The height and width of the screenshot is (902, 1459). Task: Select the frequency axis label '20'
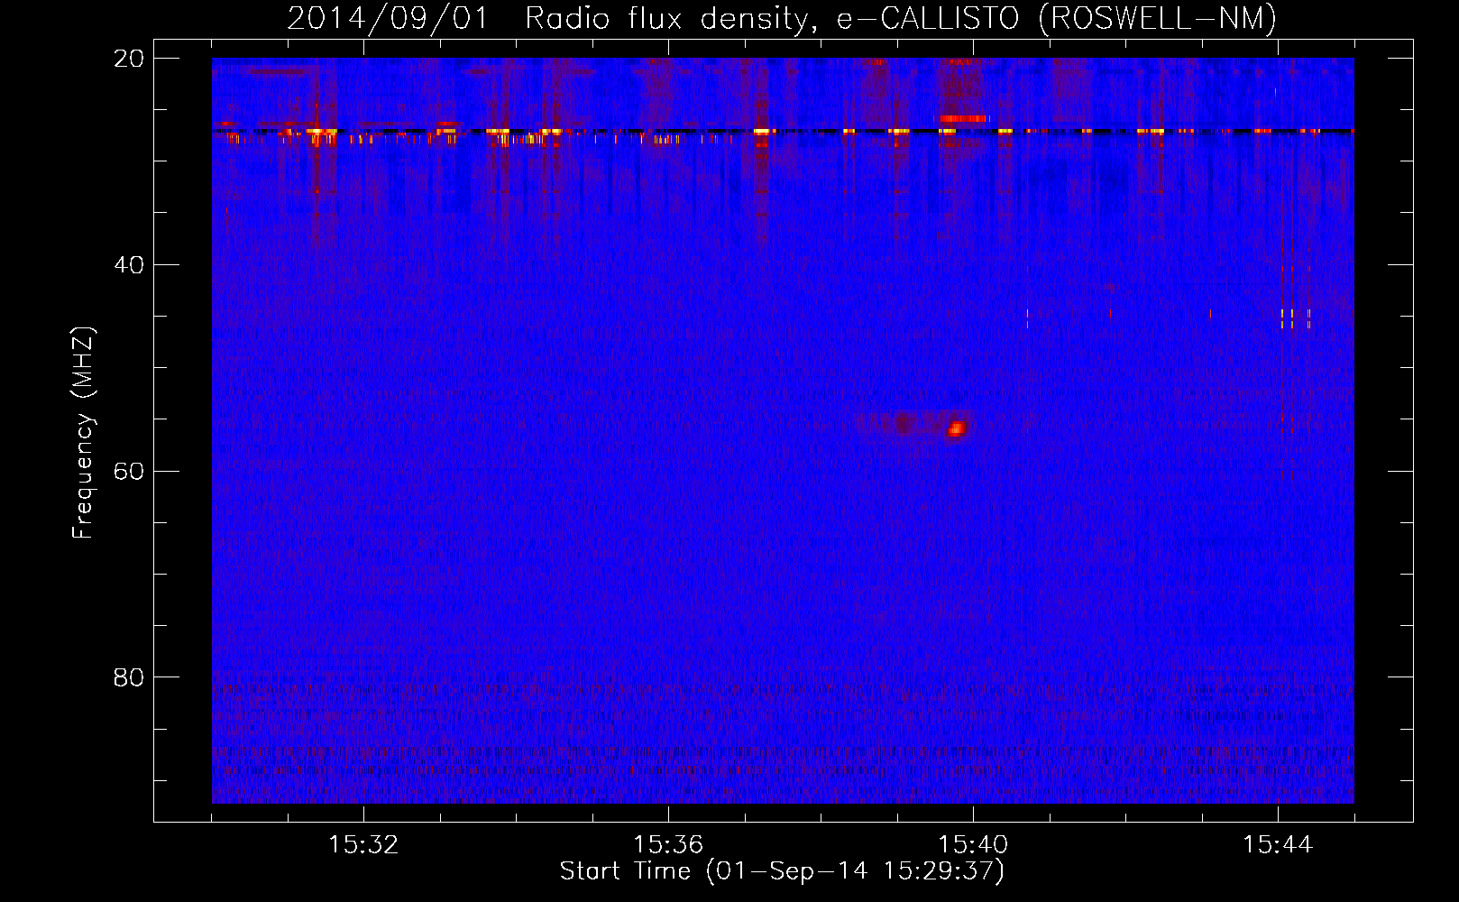point(129,59)
